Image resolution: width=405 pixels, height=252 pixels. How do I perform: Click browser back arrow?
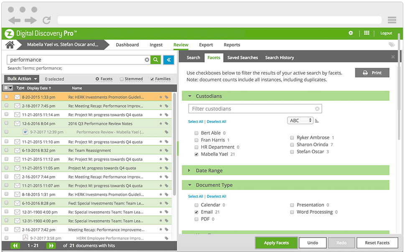click(14, 20)
